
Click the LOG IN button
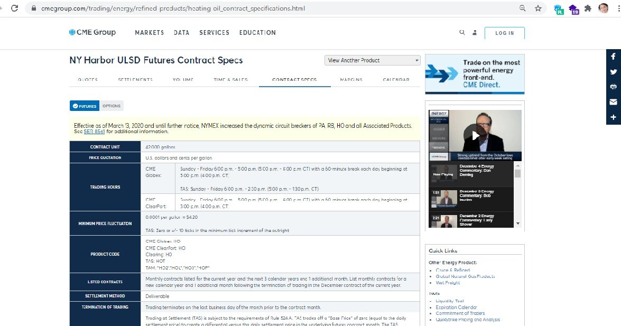[505, 33]
